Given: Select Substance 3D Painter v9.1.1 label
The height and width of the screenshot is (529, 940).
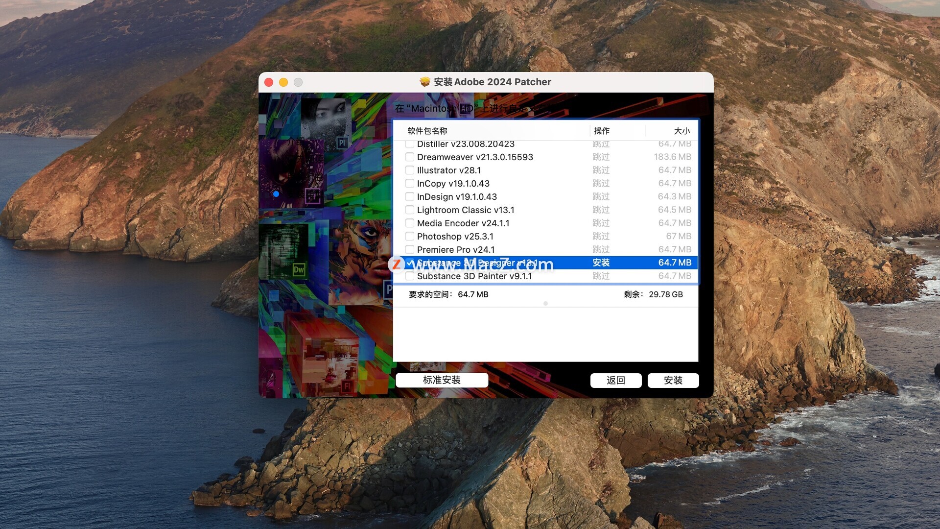Looking at the screenshot, I should click(474, 276).
